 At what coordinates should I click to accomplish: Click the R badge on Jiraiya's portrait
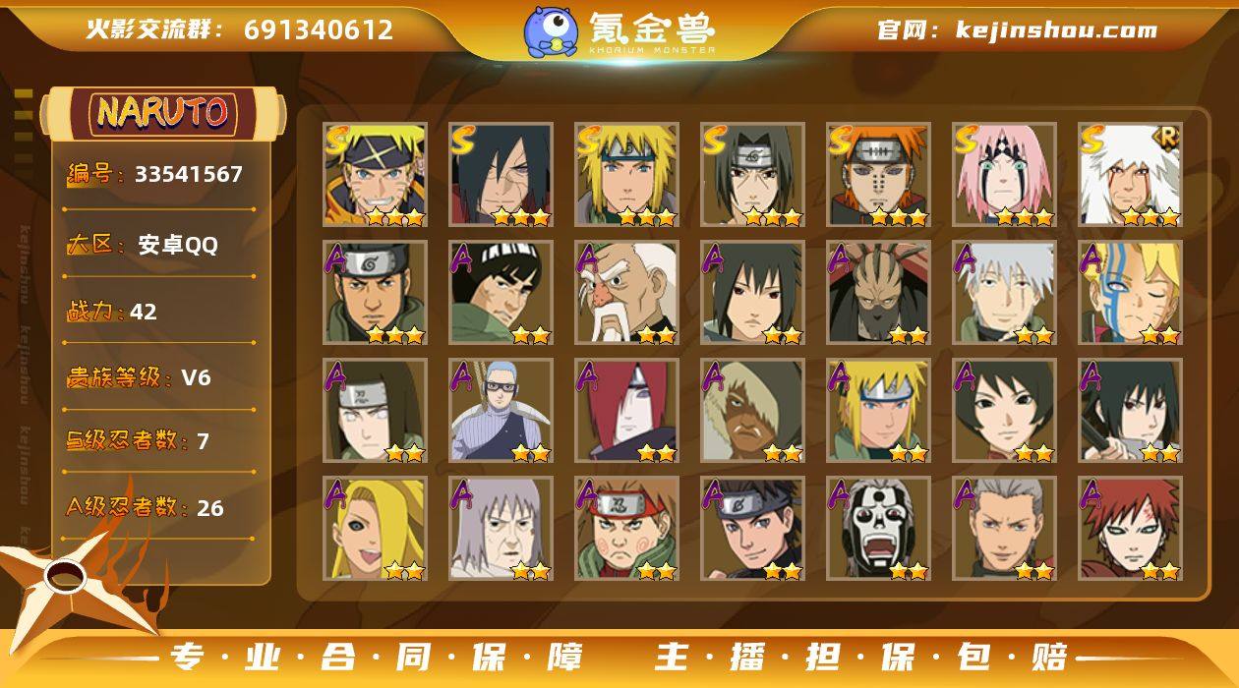coord(1167,137)
